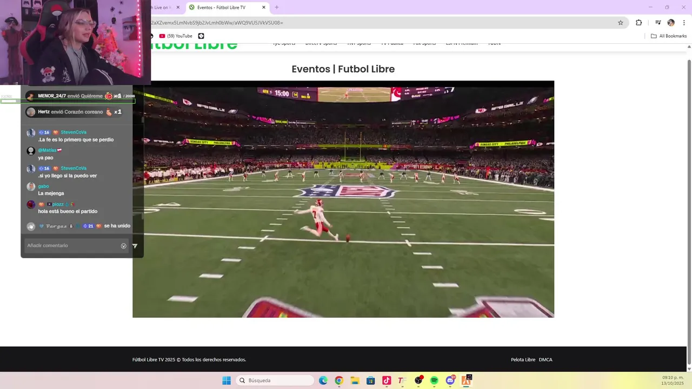Click StevenCoVa's comment about la fe
Viewport: 692px width, 389px height.
76,139
